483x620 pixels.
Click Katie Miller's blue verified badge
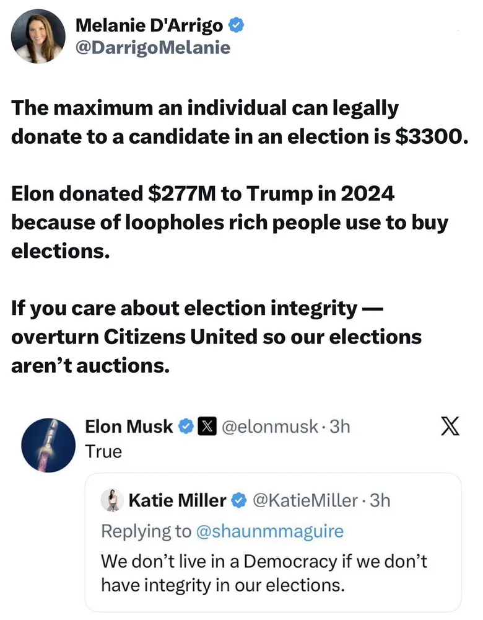tap(239, 500)
